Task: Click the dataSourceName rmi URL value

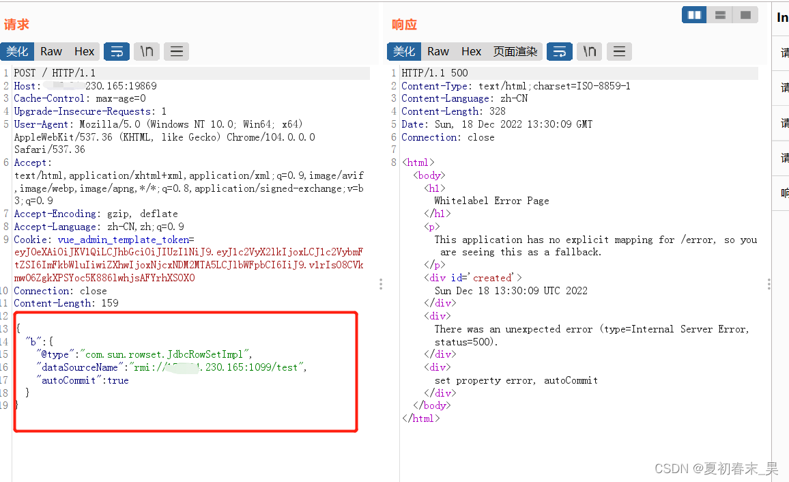Action: [217, 367]
